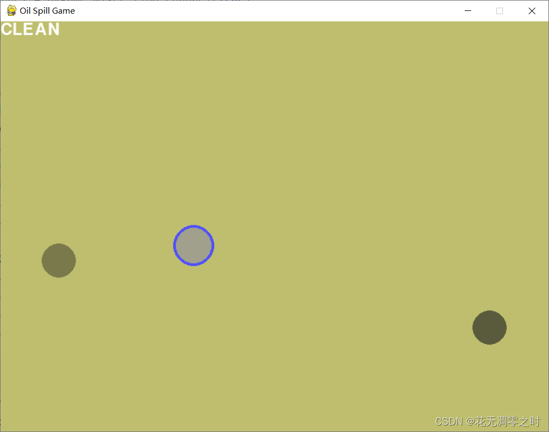This screenshot has width=549, height=432.
Task: Clean the dark oil spill on the left
Action: tap(58, 260)
